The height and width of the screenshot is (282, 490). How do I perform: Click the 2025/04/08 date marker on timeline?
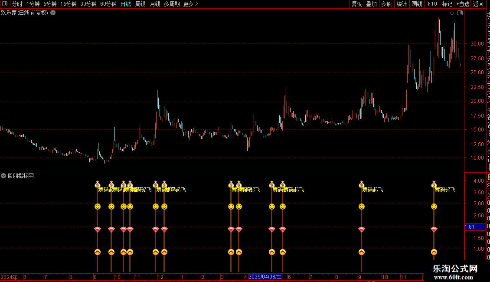click(265, 277)
